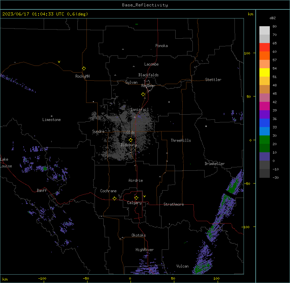290x283 pixels.
Task: Click the HighRiver label
Action: point(145,250)
